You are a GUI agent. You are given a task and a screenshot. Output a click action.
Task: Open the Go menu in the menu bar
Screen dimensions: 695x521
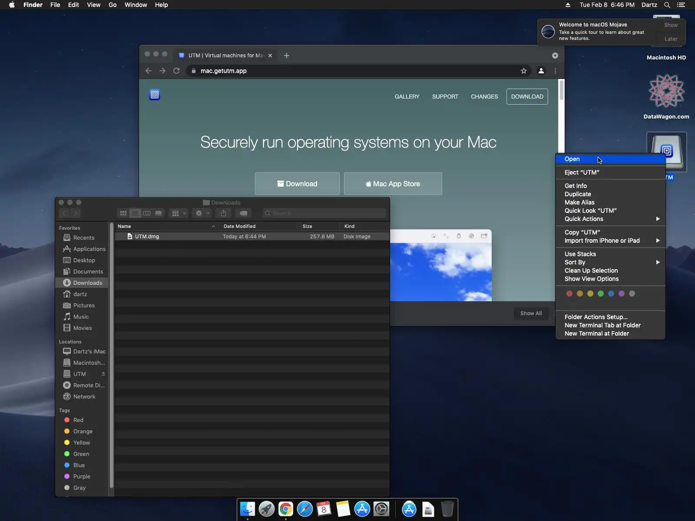pyautogui.click(x=113, y=5)
